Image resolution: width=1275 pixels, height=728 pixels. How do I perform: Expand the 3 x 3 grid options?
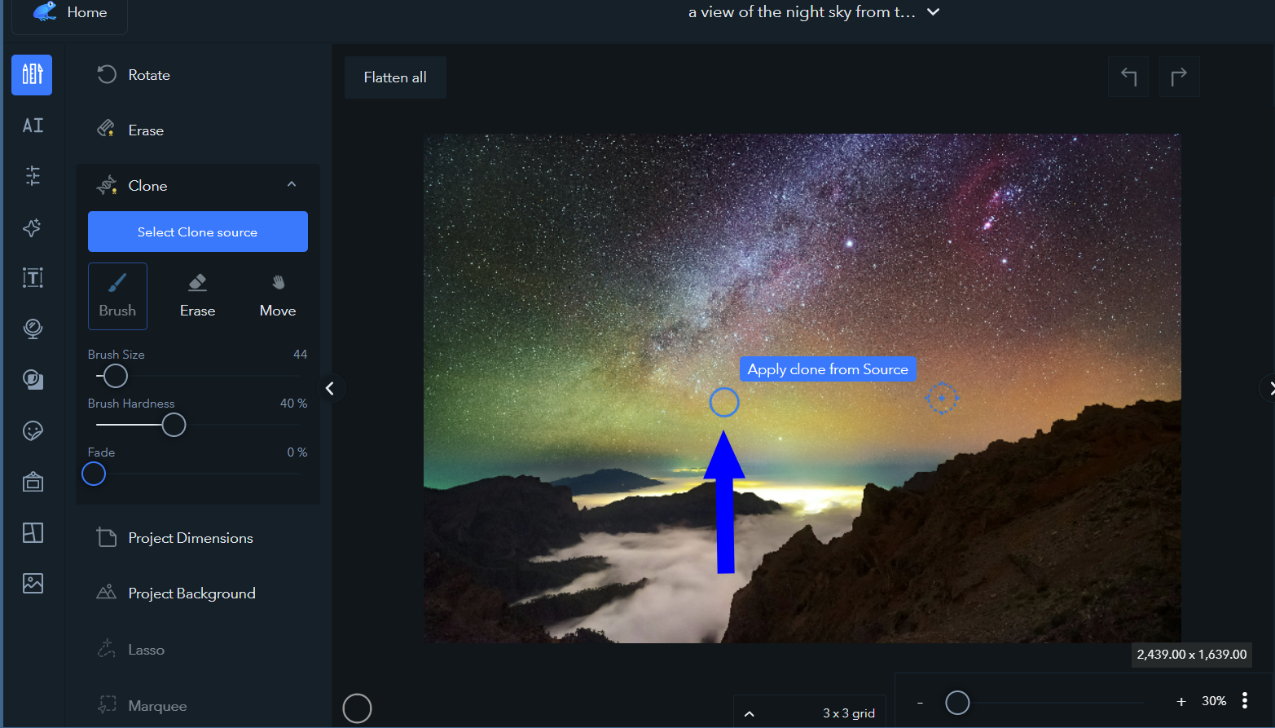click(x=749, y=713)
